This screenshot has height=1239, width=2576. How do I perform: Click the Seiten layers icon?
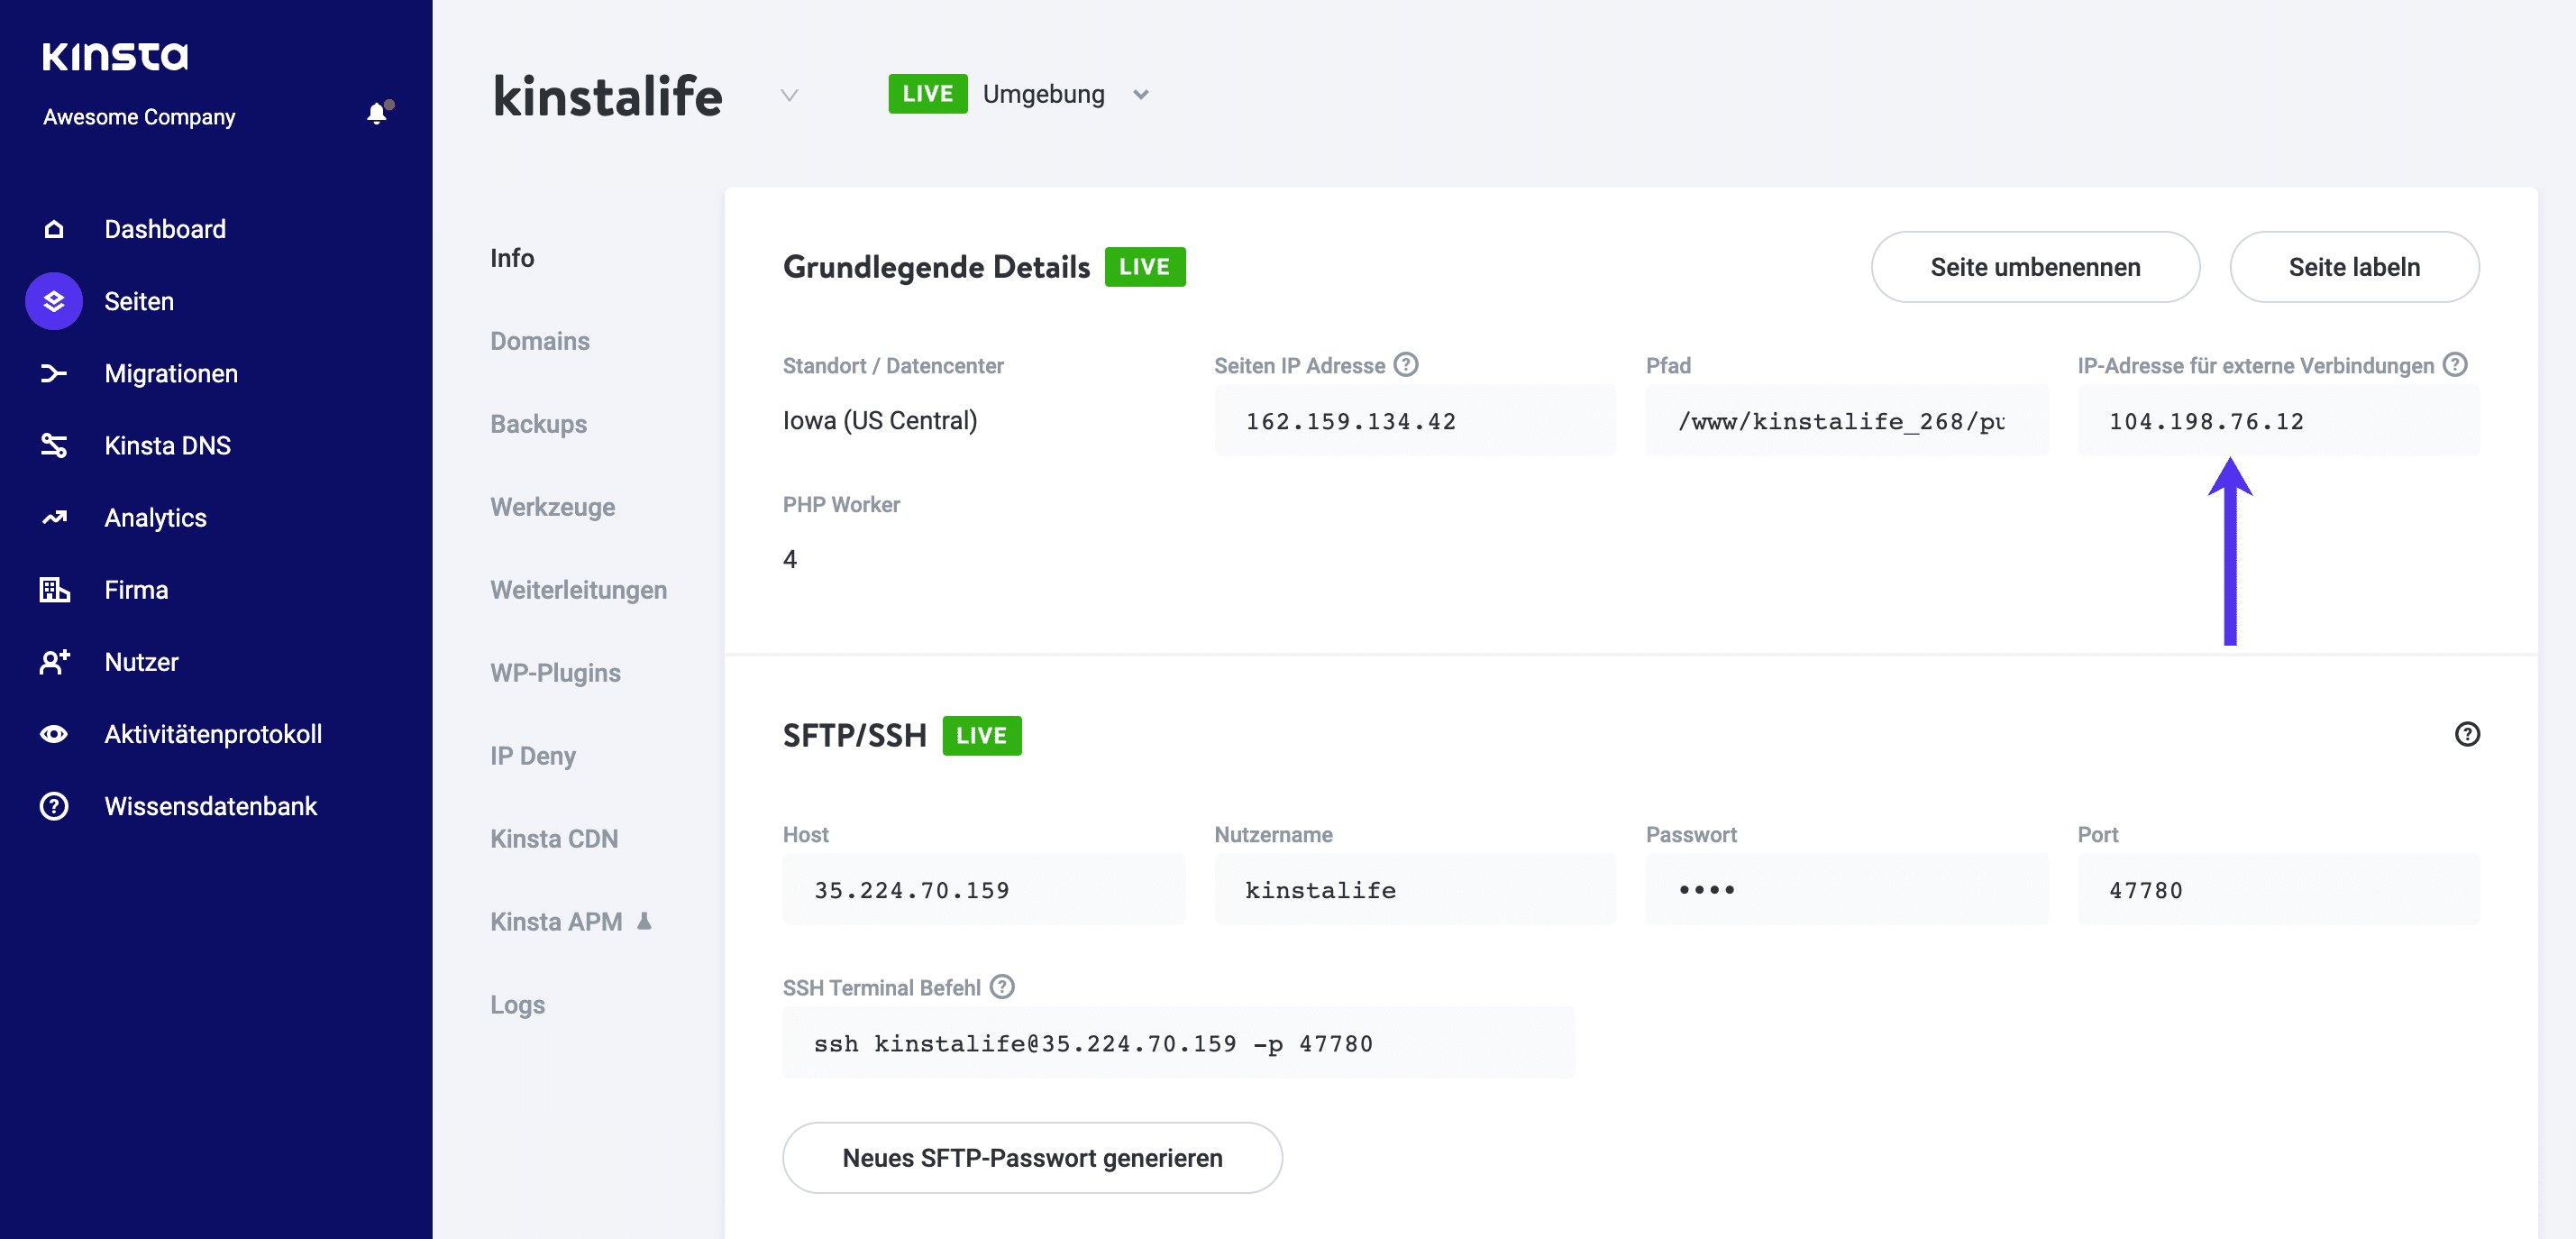54,301
